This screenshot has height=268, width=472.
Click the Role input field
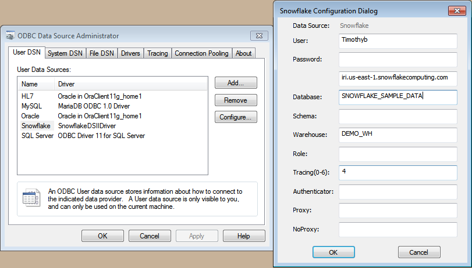[398, 154]
